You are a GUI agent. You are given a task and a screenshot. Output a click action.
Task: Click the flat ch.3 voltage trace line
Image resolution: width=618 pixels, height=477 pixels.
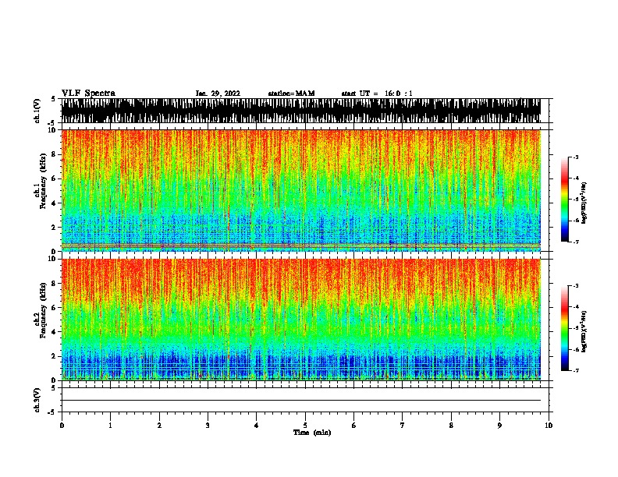(x=301, y=401)
